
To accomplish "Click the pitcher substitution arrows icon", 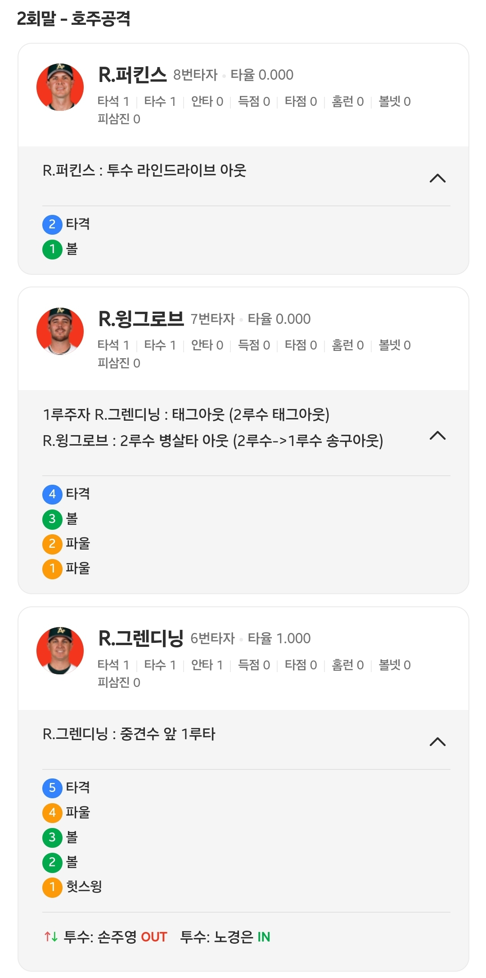I will pyautogui.click(x=51, y=937).
